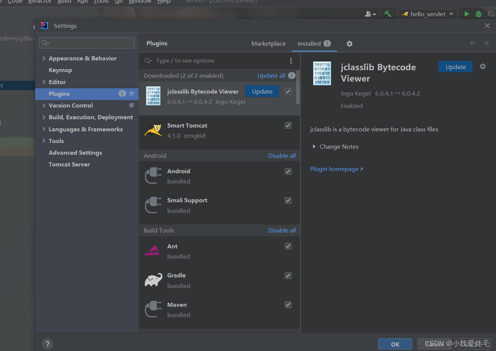The image size is (496, 351).
Task: Click the update count badge beside Update all
Action: (292, 75)
